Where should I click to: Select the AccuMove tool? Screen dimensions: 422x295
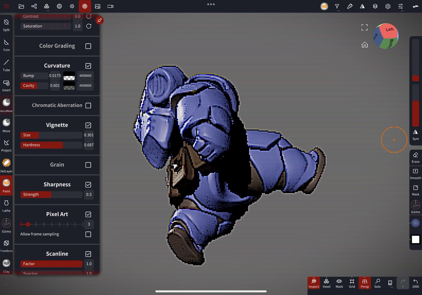pos(6,105)
